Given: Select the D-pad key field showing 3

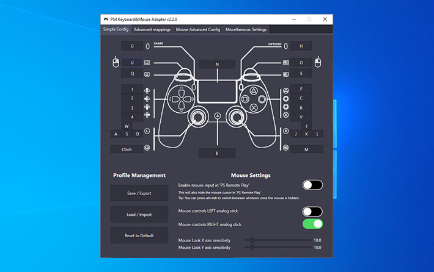Looking at the screenshot, I should tap(132, 108).
